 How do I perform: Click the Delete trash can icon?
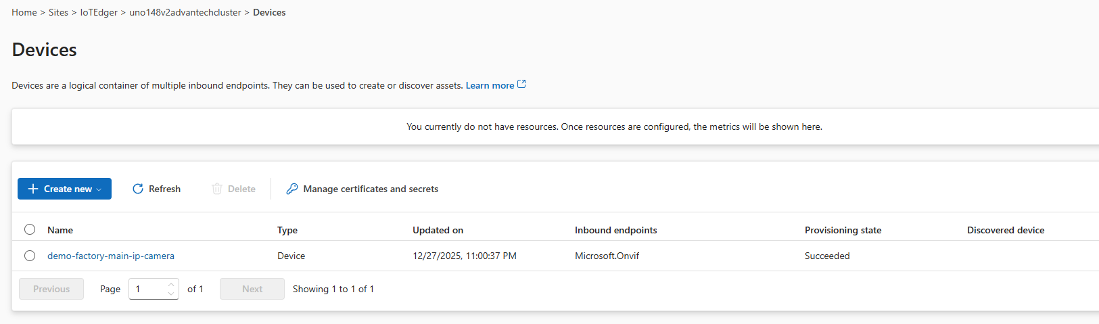[x=217, y=189]
